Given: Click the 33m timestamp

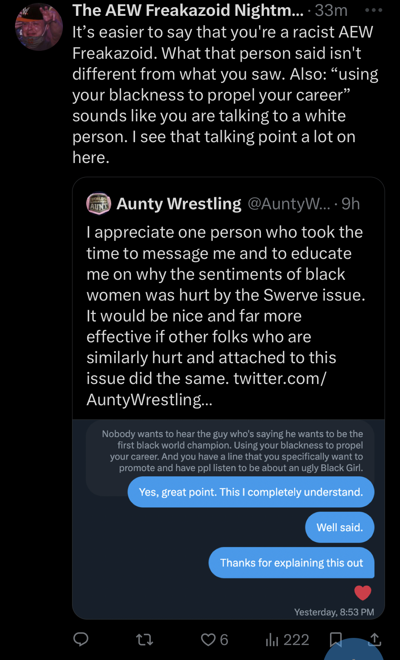Looking at the screenshot, I should point(331,10).
